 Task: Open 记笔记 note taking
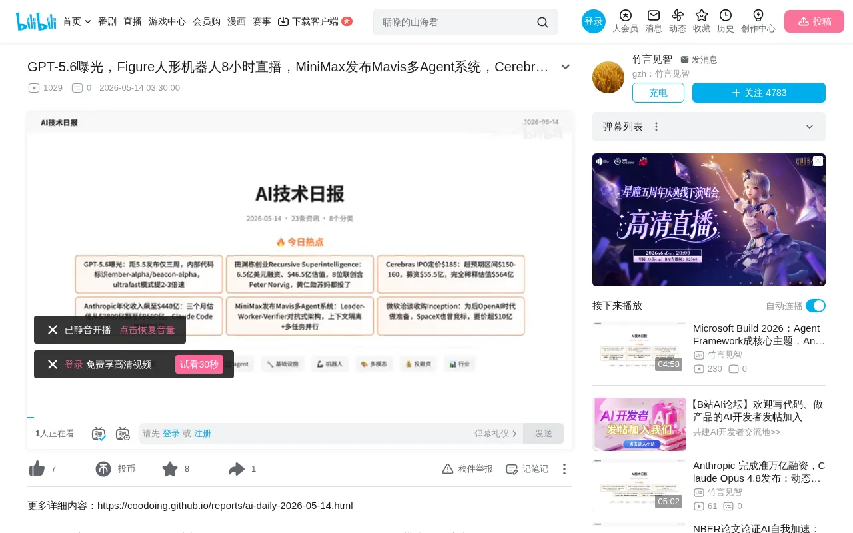(527, 469)
